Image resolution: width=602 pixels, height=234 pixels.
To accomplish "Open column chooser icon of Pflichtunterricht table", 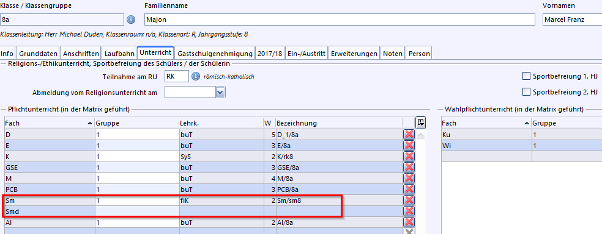I will tap(421, 122).
